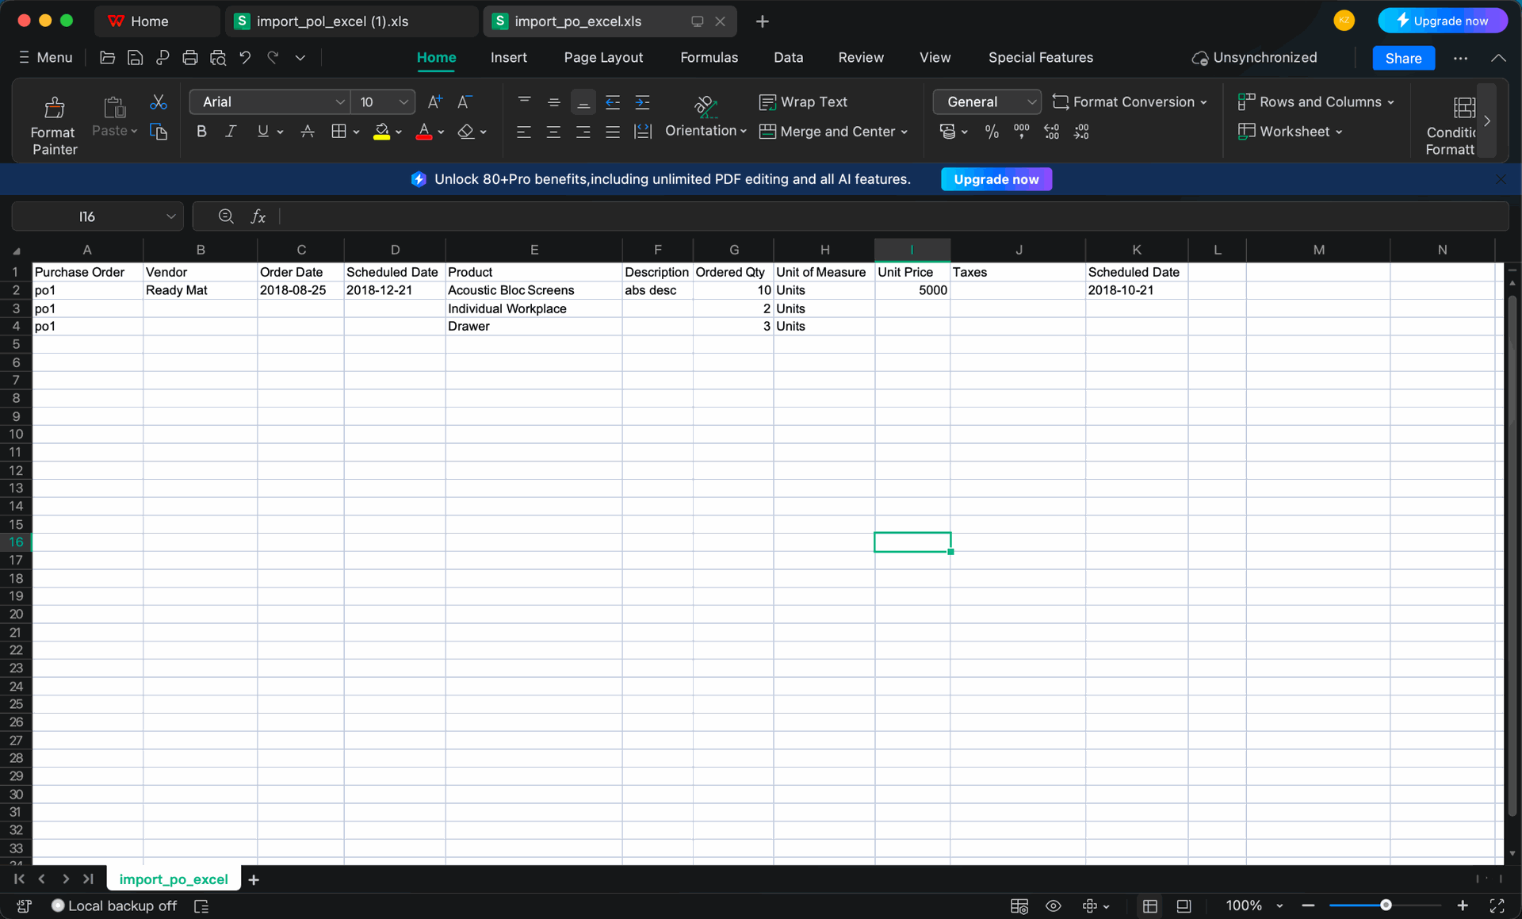Viewport: 1522px width, 919px height.
Task: Toggle Wrap Text option
Action: click(x=803, y=101)
